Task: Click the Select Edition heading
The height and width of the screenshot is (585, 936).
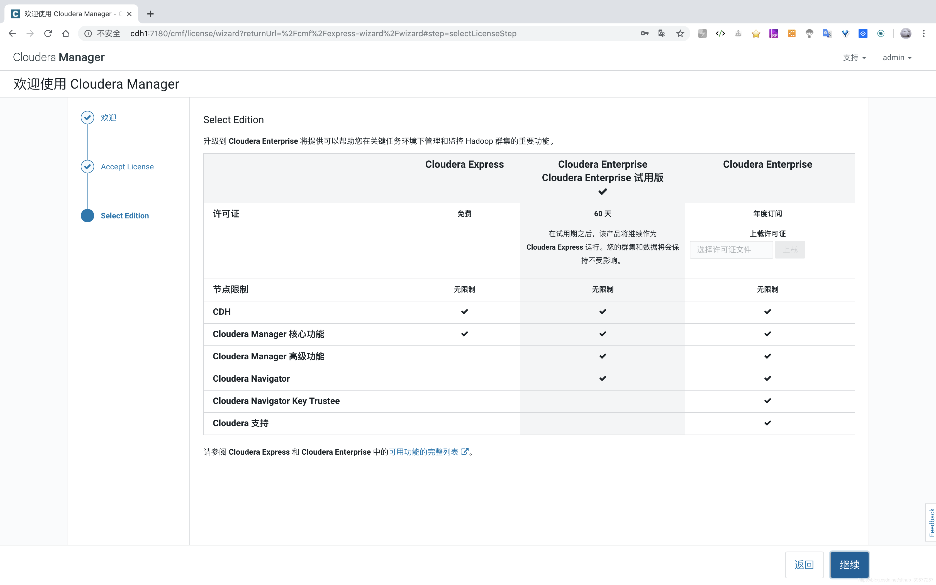Action: (x=234, y=120)
